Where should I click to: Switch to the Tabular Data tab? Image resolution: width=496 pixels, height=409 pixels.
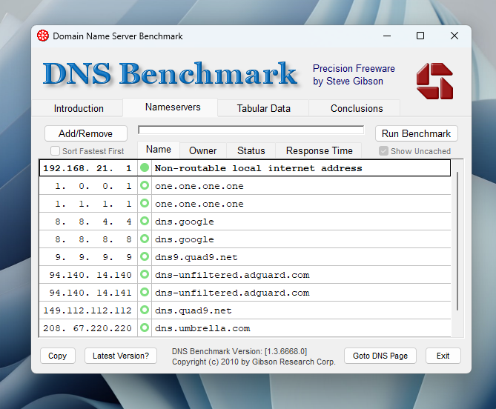click(x=263, y=108)
